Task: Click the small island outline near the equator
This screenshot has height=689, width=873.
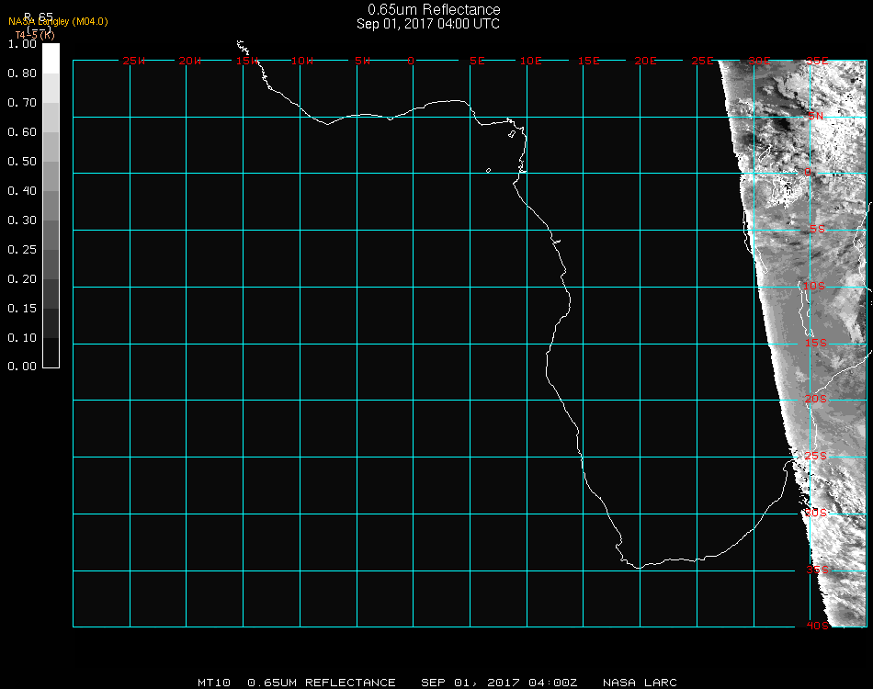Action: pos(488,170)
